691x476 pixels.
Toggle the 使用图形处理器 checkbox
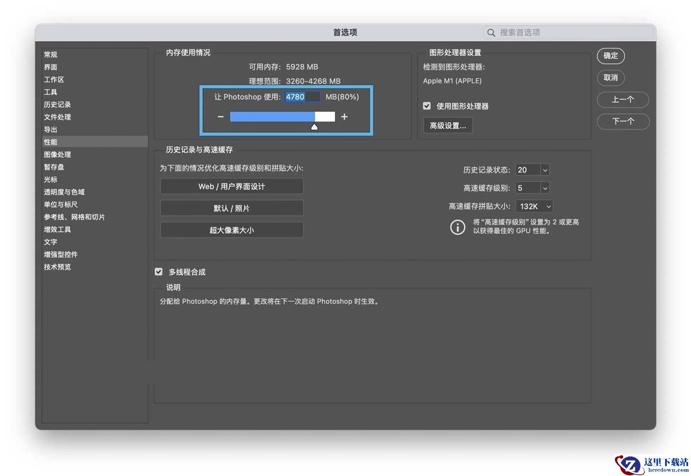[427, 106]
